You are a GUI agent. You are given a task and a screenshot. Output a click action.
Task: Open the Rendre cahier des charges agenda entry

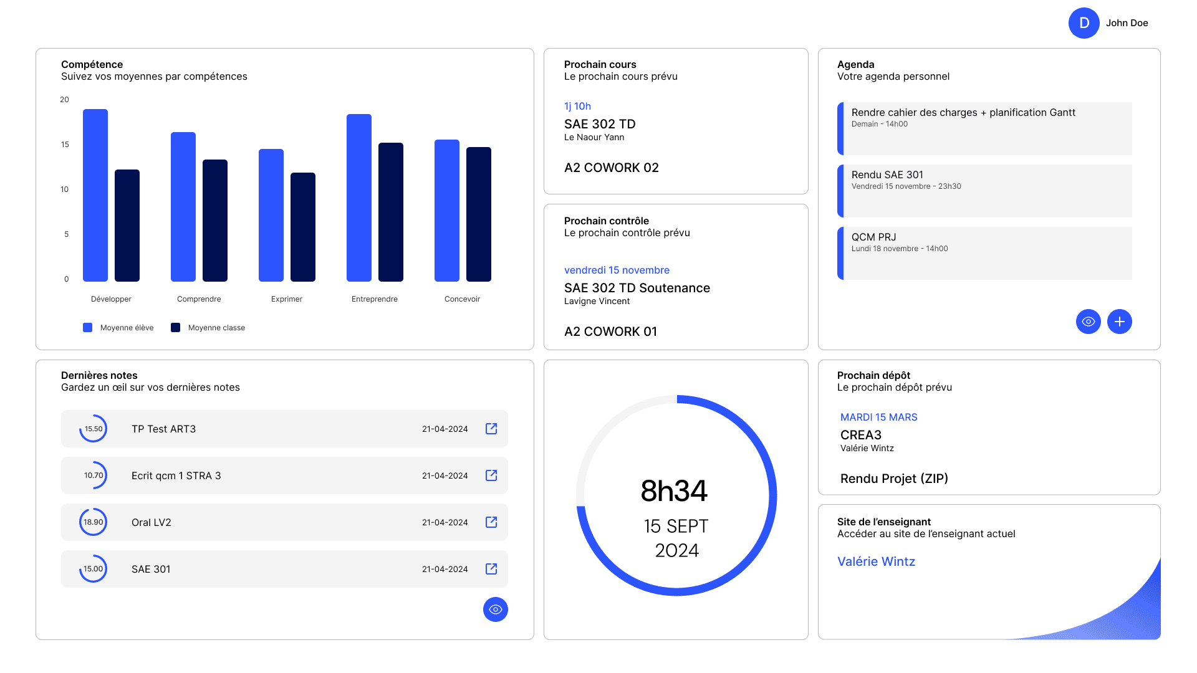click(x=985, y=128)
